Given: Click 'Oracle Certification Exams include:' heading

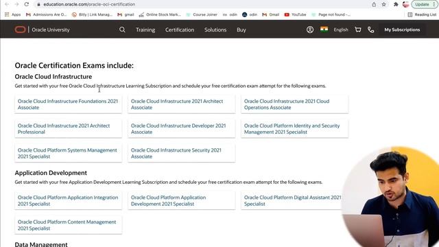Looking at the screenshot, I should (74, 65).
